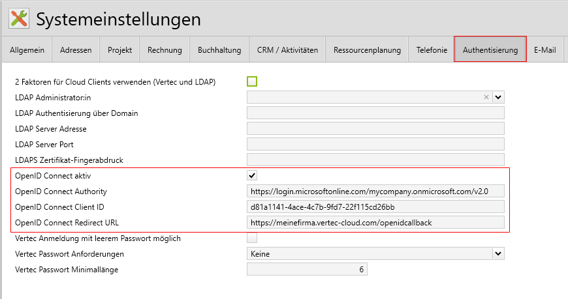568x299 pixels.
Task: Switch to CRM / Aktivitäten tab
Action: coord(287,50)
